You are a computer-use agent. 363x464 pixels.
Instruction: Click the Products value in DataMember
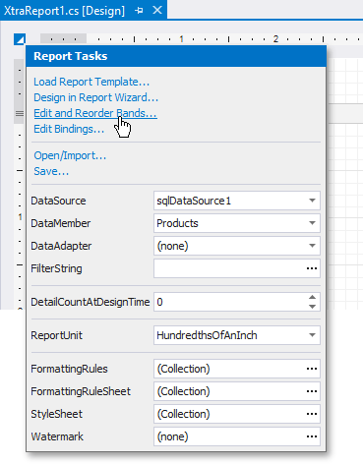tap(177, 223)
